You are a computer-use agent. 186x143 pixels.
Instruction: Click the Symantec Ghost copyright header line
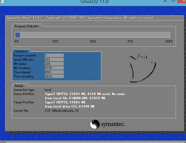coord(80,18)
